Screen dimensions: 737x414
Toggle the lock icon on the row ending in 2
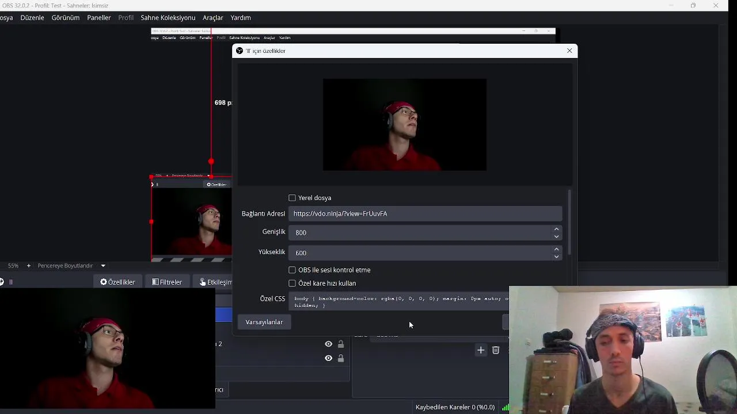pyautogui.click(x=341, y=344)
